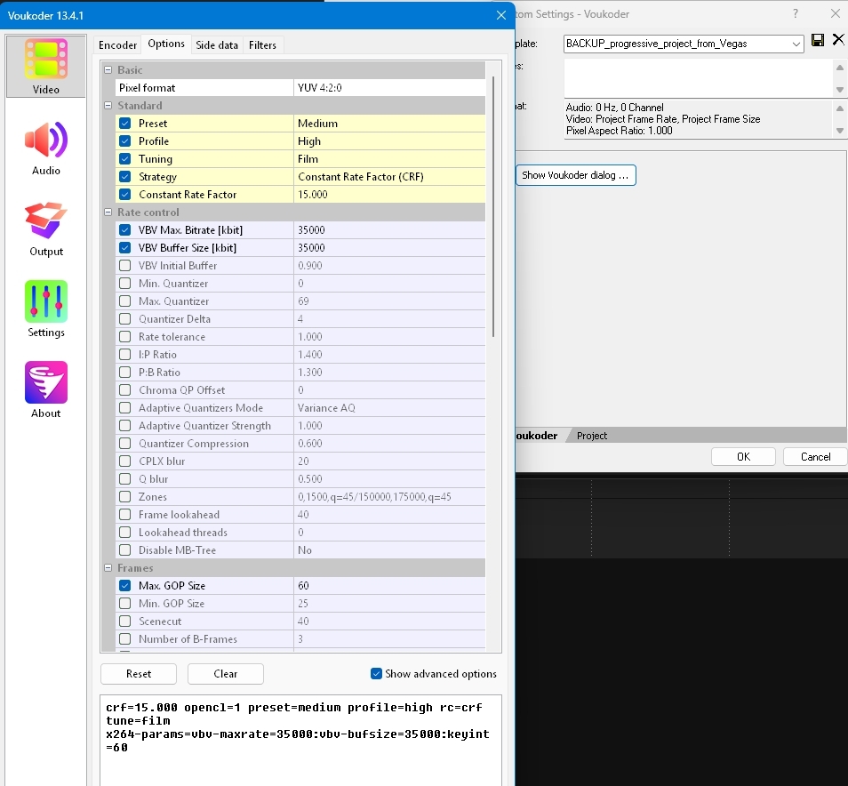Open the Video section in Voukoder sidebar
Screen dimensions: 848x786
(x=46, y=67)
